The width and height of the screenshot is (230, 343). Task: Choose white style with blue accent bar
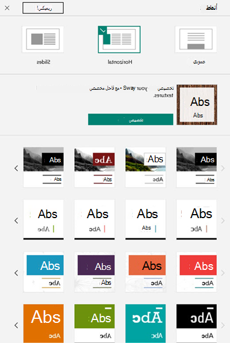pyautogui.click(x=145, y=220)
